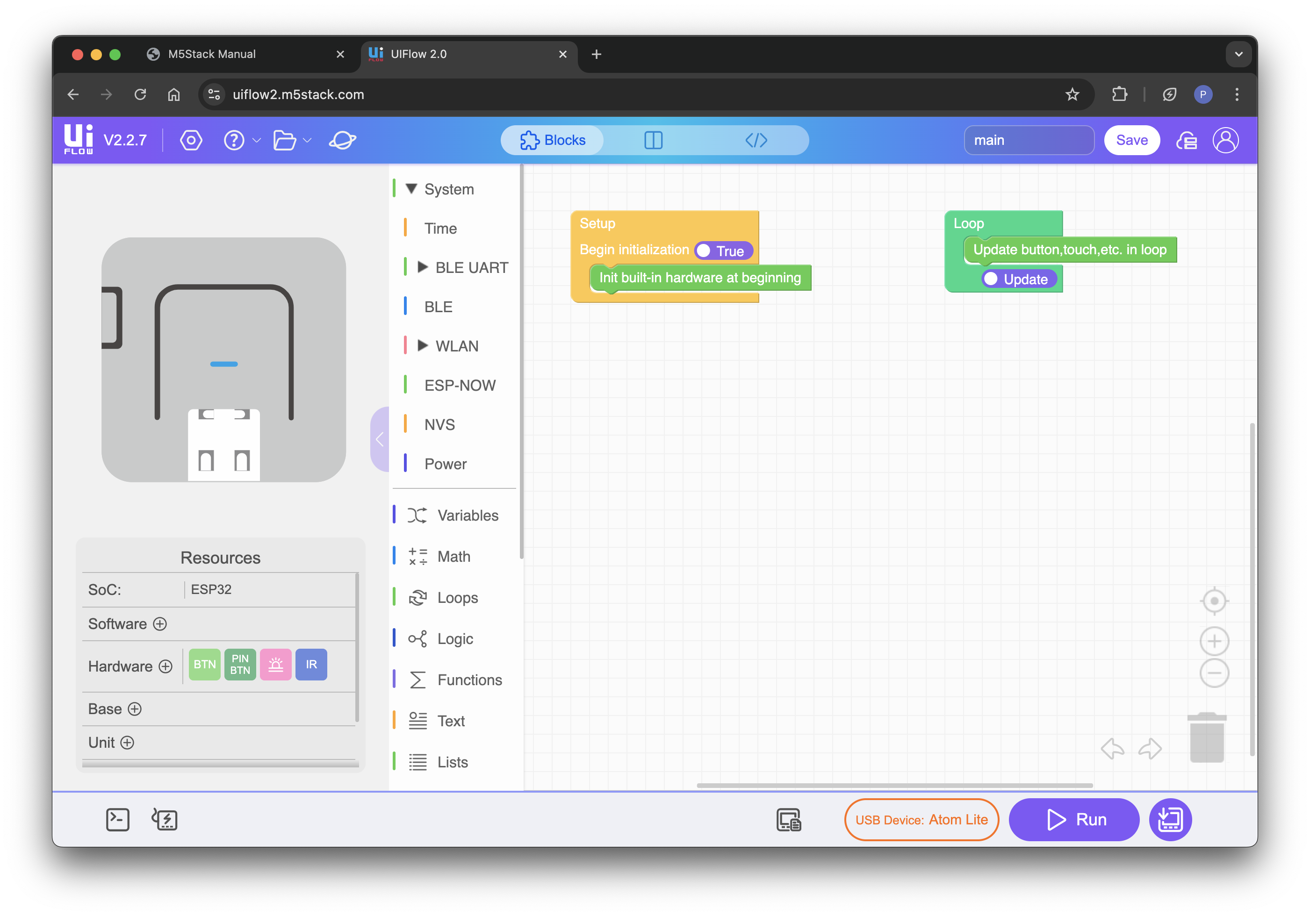Open the terminal console icon
Image resolution: width=1310 pixels, height=916 pixels.
point(117,820)
